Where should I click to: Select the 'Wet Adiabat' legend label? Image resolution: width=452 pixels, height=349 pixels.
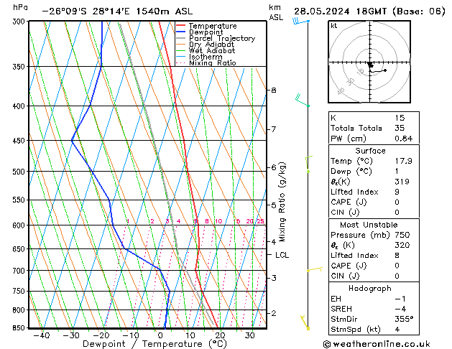click(x=212, y=51)
